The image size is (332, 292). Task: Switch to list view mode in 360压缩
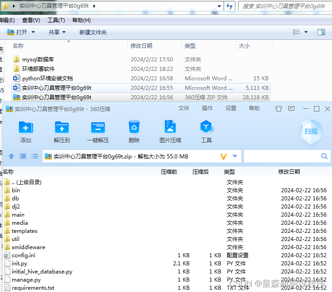click(35, 156)
